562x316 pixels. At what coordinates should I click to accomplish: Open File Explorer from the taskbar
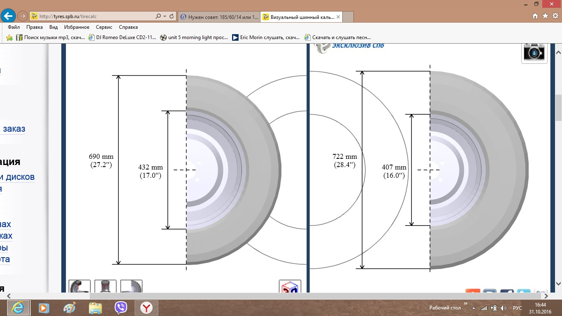[95, 307]
